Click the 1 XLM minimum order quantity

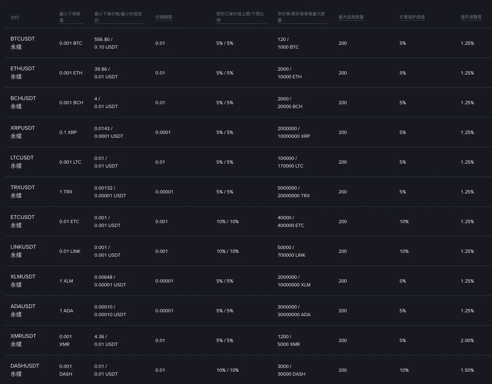(66, 281)
